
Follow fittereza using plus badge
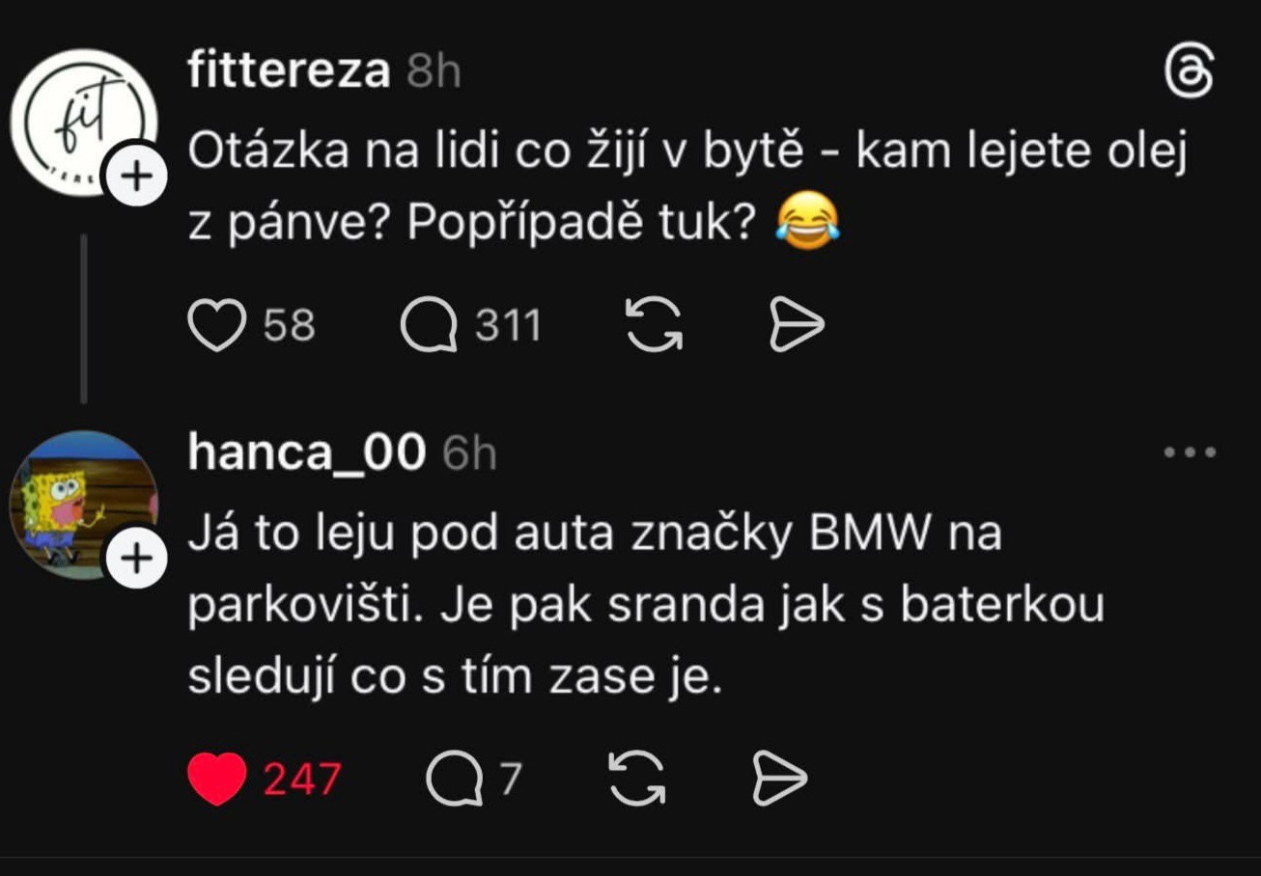coord(137,176)
